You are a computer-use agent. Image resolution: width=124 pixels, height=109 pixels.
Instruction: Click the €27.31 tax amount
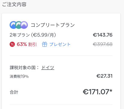[104, 76]
